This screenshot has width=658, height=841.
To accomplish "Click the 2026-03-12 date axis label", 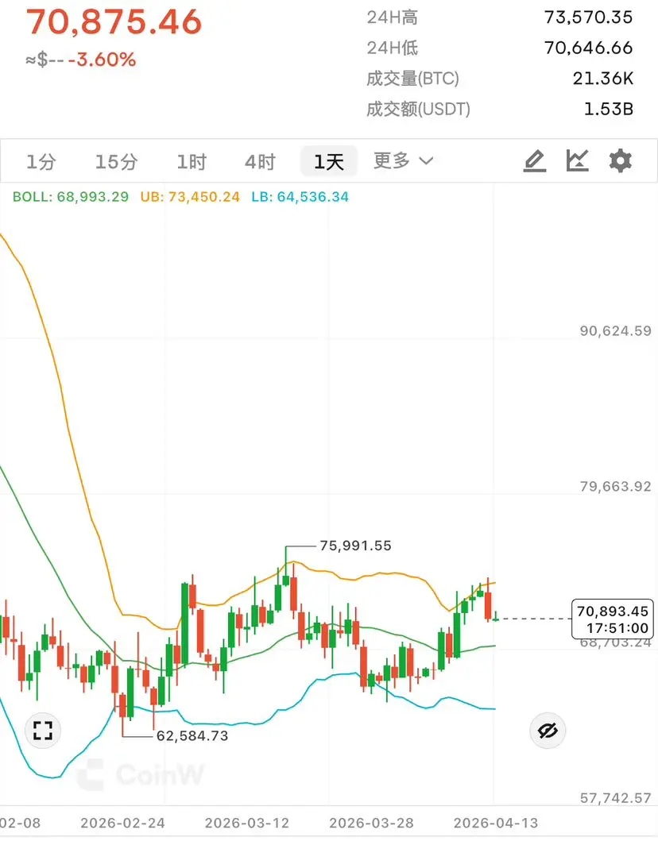I will coord(247,823).
